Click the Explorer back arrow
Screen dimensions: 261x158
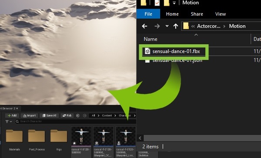144,26
